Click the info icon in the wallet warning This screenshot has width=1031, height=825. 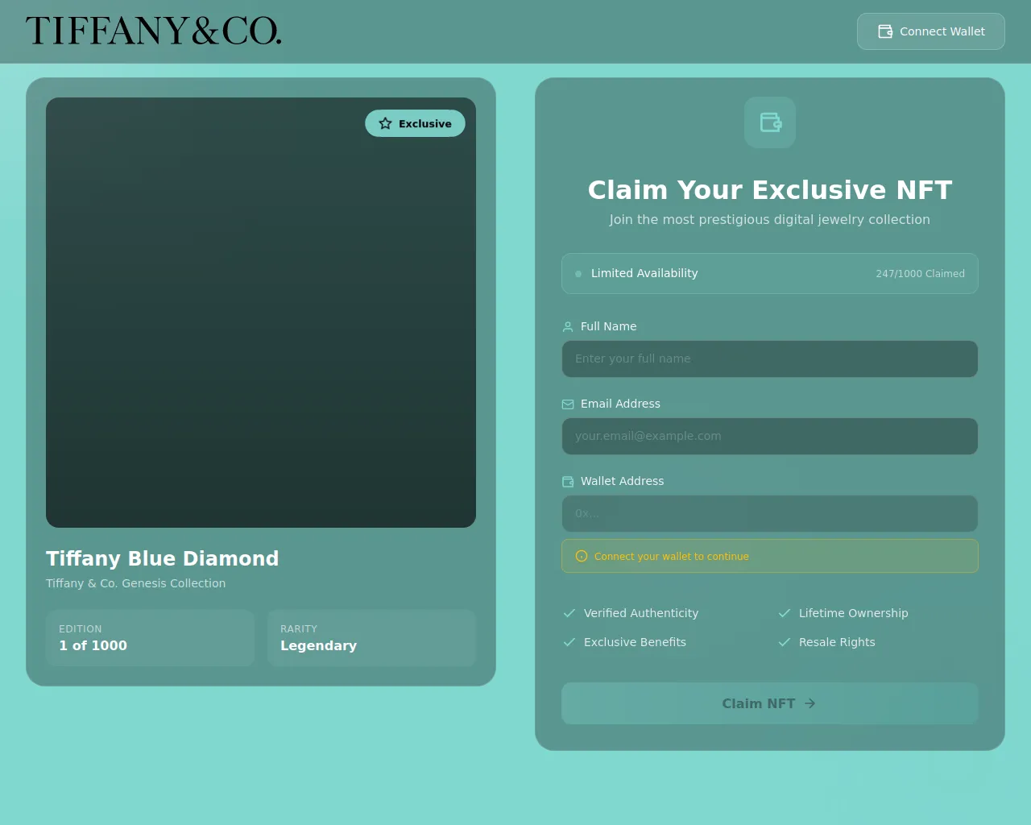coord(582,556)
